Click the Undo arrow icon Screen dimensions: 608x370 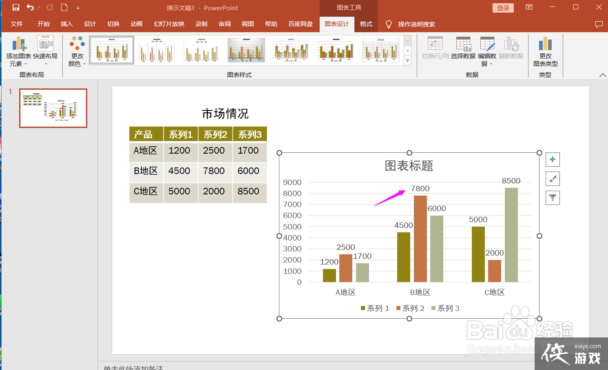30,7
